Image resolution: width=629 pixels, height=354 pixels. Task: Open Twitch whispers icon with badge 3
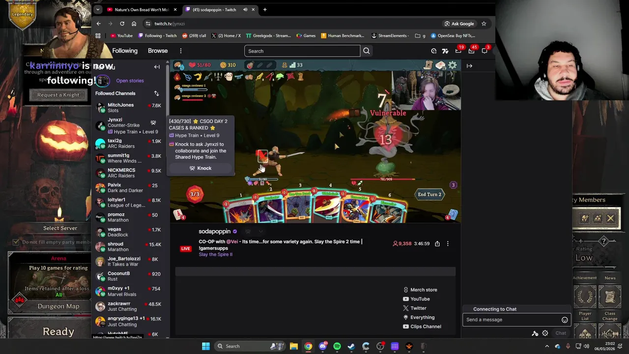click(x=485, y=51)
